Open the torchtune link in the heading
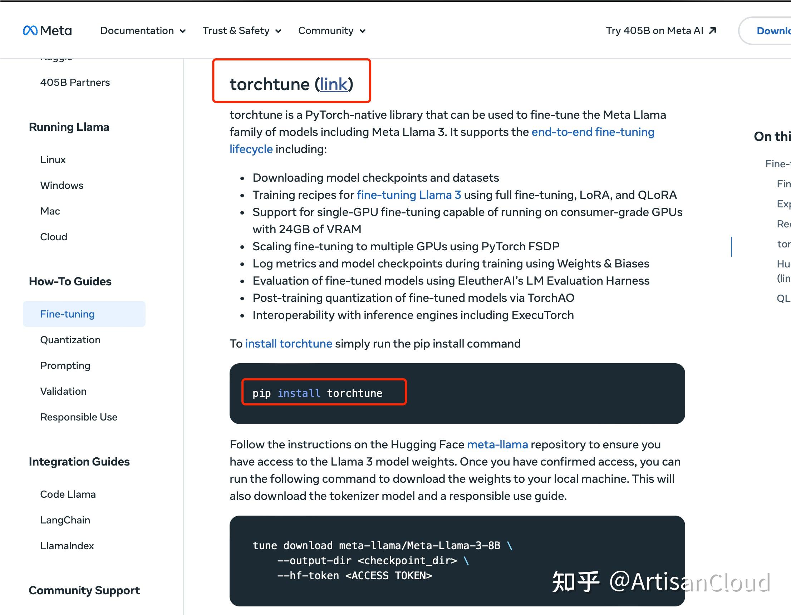The width and height of the screenshot is (791, 615). 333,84
